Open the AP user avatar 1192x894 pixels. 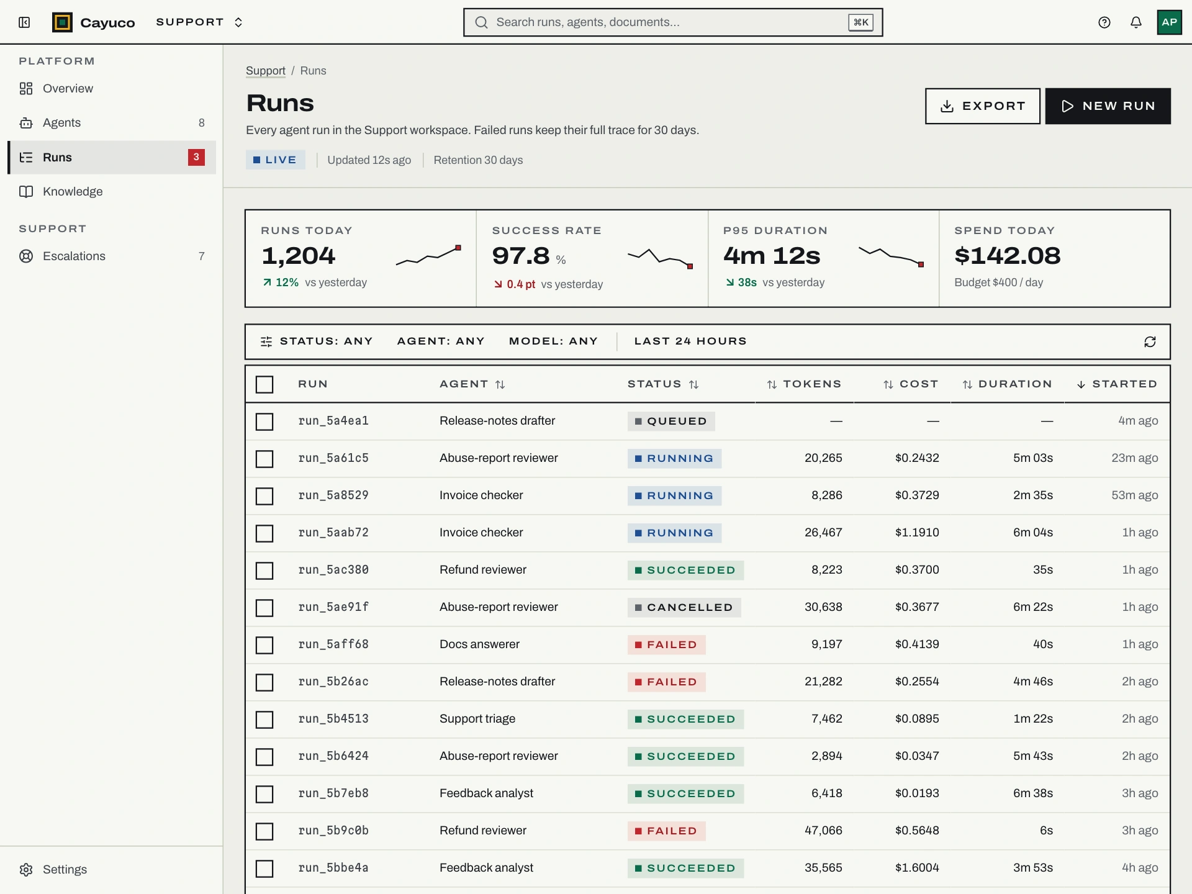click(1169, 22)
